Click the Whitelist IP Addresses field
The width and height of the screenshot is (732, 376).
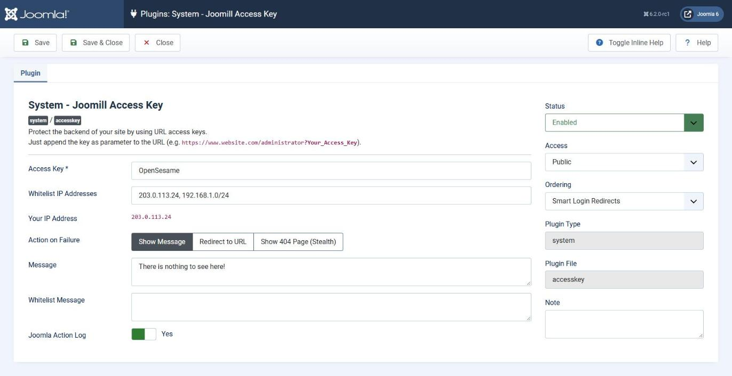[331, 195]
